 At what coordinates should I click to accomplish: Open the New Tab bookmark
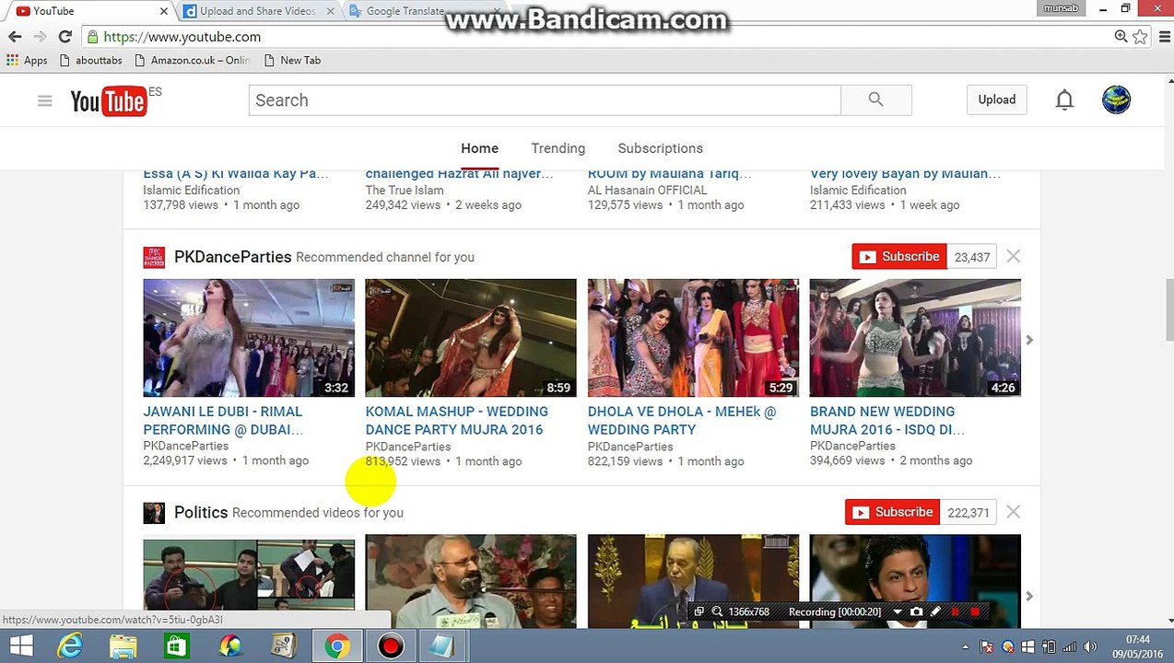(291, 60)
